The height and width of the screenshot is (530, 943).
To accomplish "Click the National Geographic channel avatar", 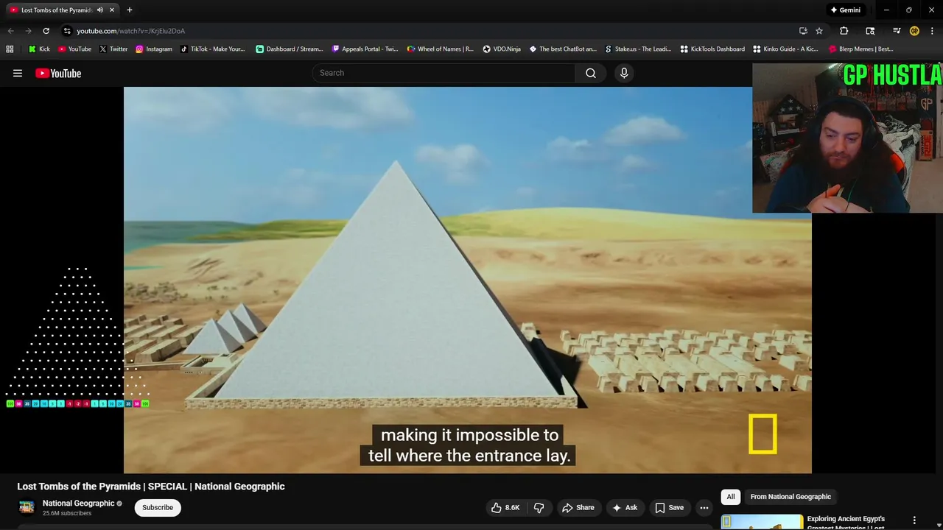I will tap(27, 507).
